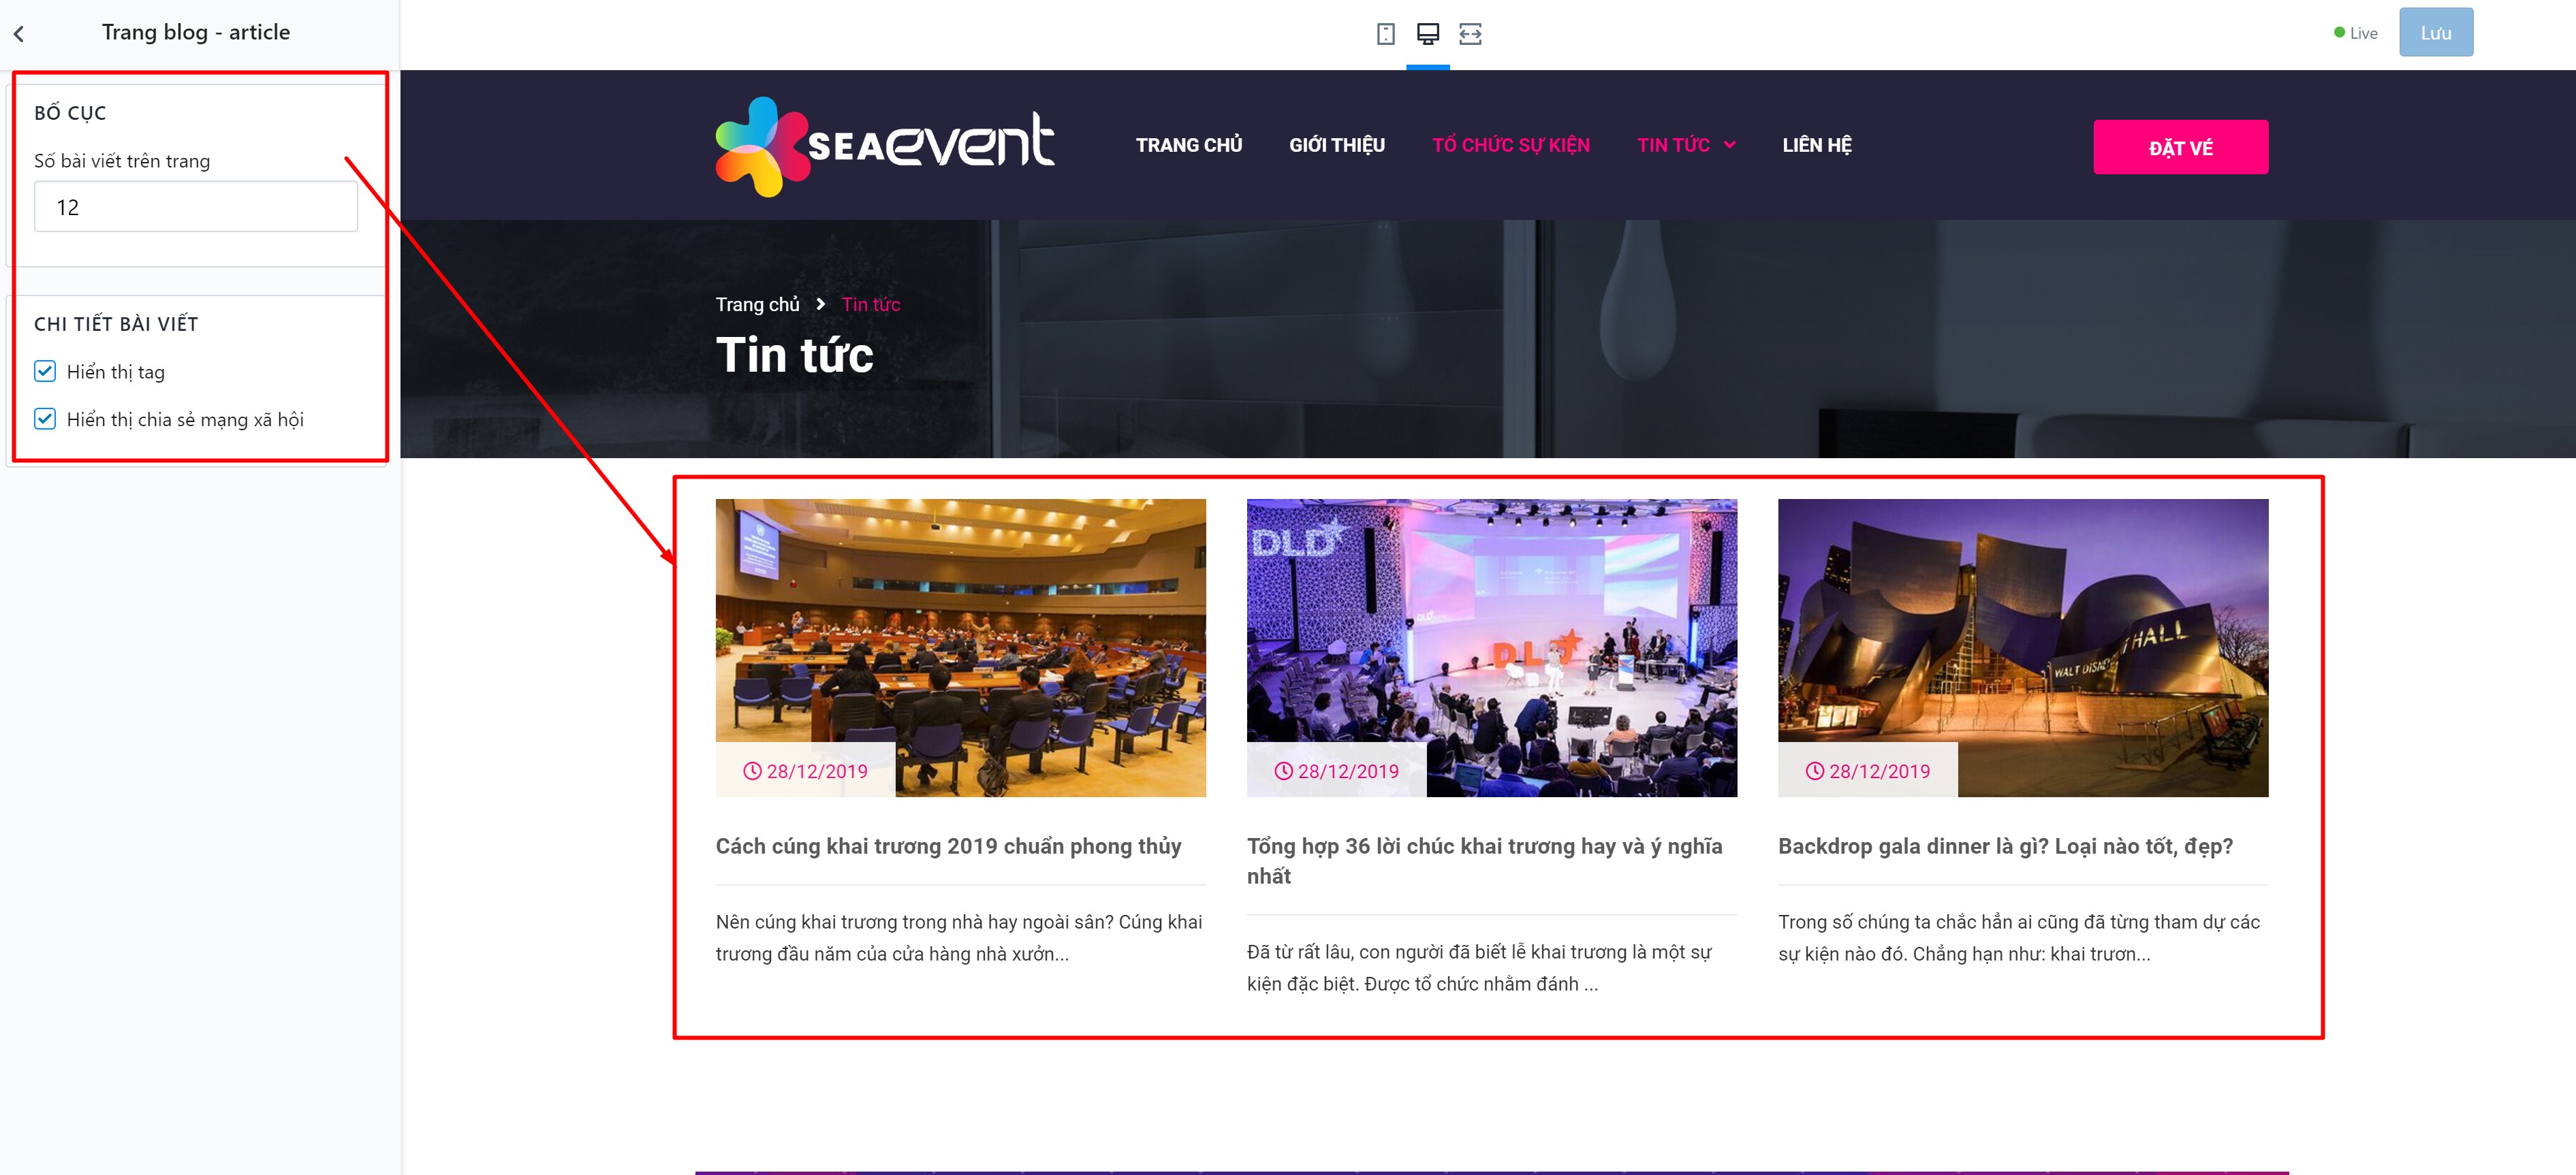2576x1175 pixels.
Task: Select the desktop preview icon
Action: pyautogui.click(x=1427, y=34)
